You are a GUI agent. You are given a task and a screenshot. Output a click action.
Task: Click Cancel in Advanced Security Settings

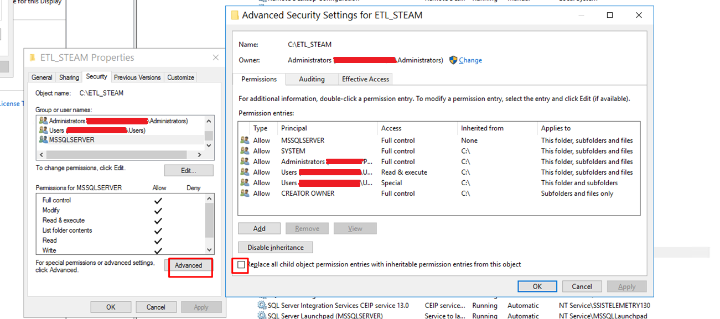582,286
